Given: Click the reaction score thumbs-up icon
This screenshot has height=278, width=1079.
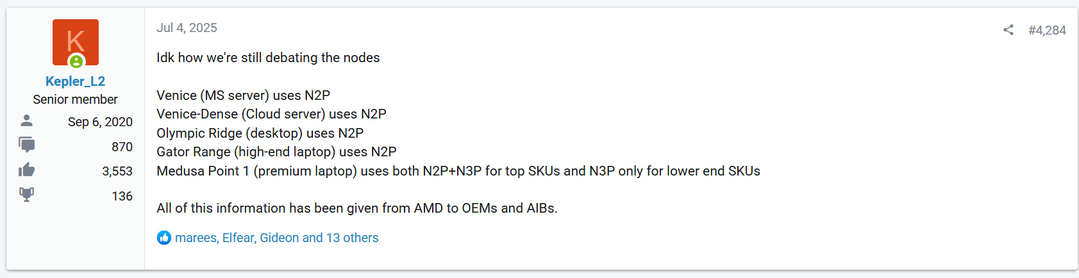Looking at the screenshot, I should tap(27, 170).
